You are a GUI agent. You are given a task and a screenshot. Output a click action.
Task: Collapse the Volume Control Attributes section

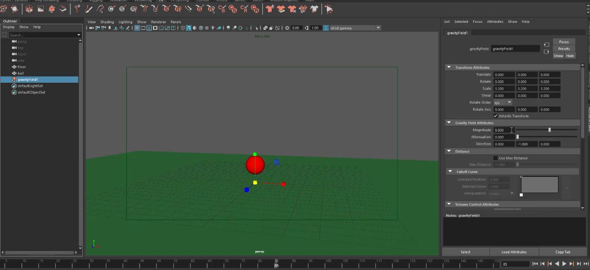449,204
